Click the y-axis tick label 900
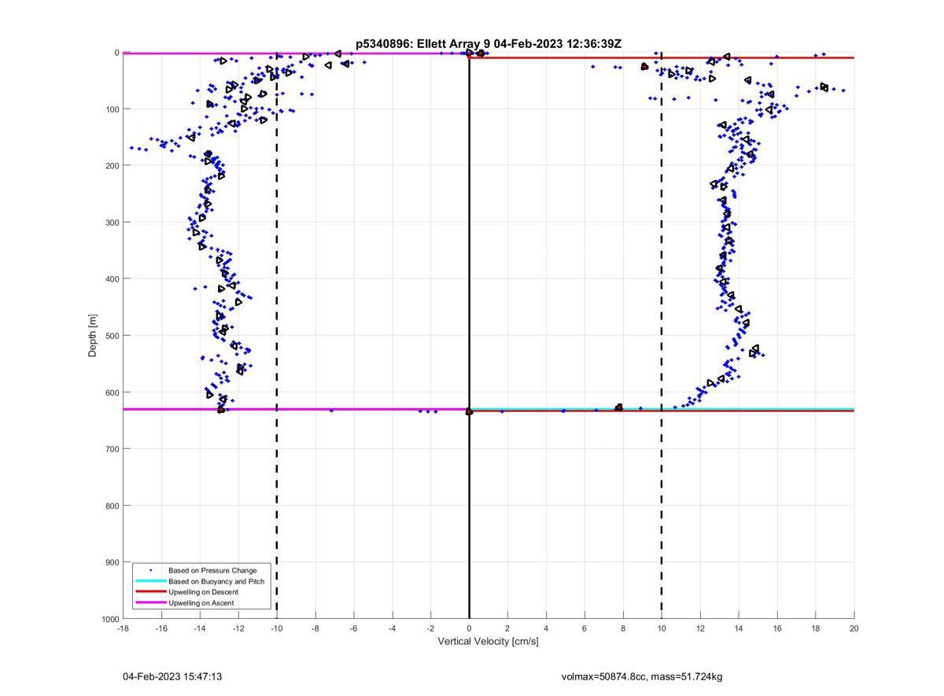Screen dimensions: 944x696 click(112, 562)
